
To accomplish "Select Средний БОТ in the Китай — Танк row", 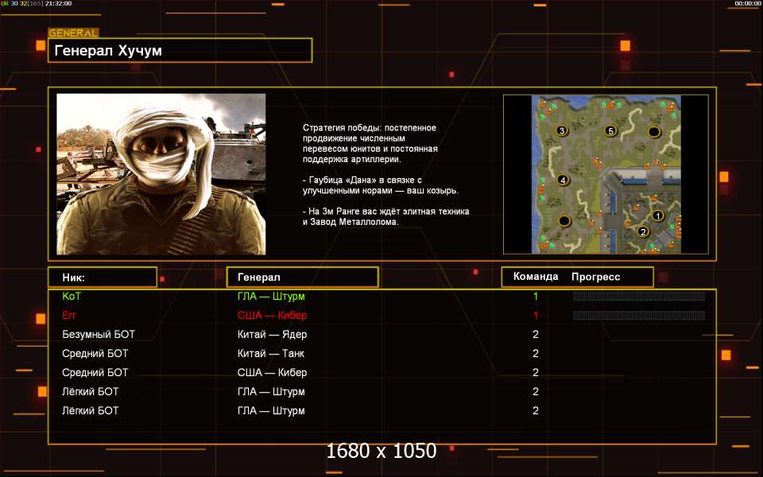I will 95,353.
